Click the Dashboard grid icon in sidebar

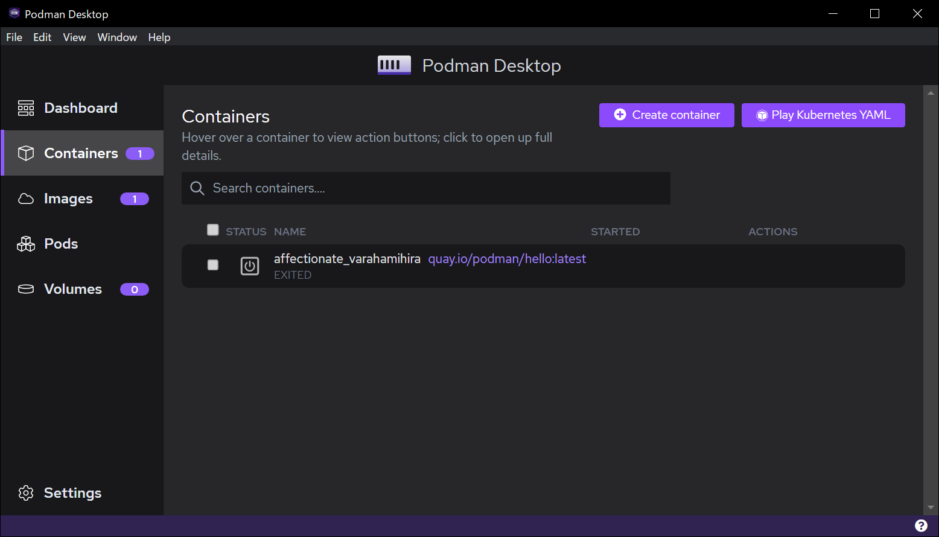click(26, 108)
